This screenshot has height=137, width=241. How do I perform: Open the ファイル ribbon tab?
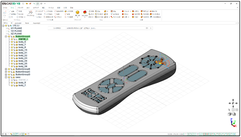[5, 8]
